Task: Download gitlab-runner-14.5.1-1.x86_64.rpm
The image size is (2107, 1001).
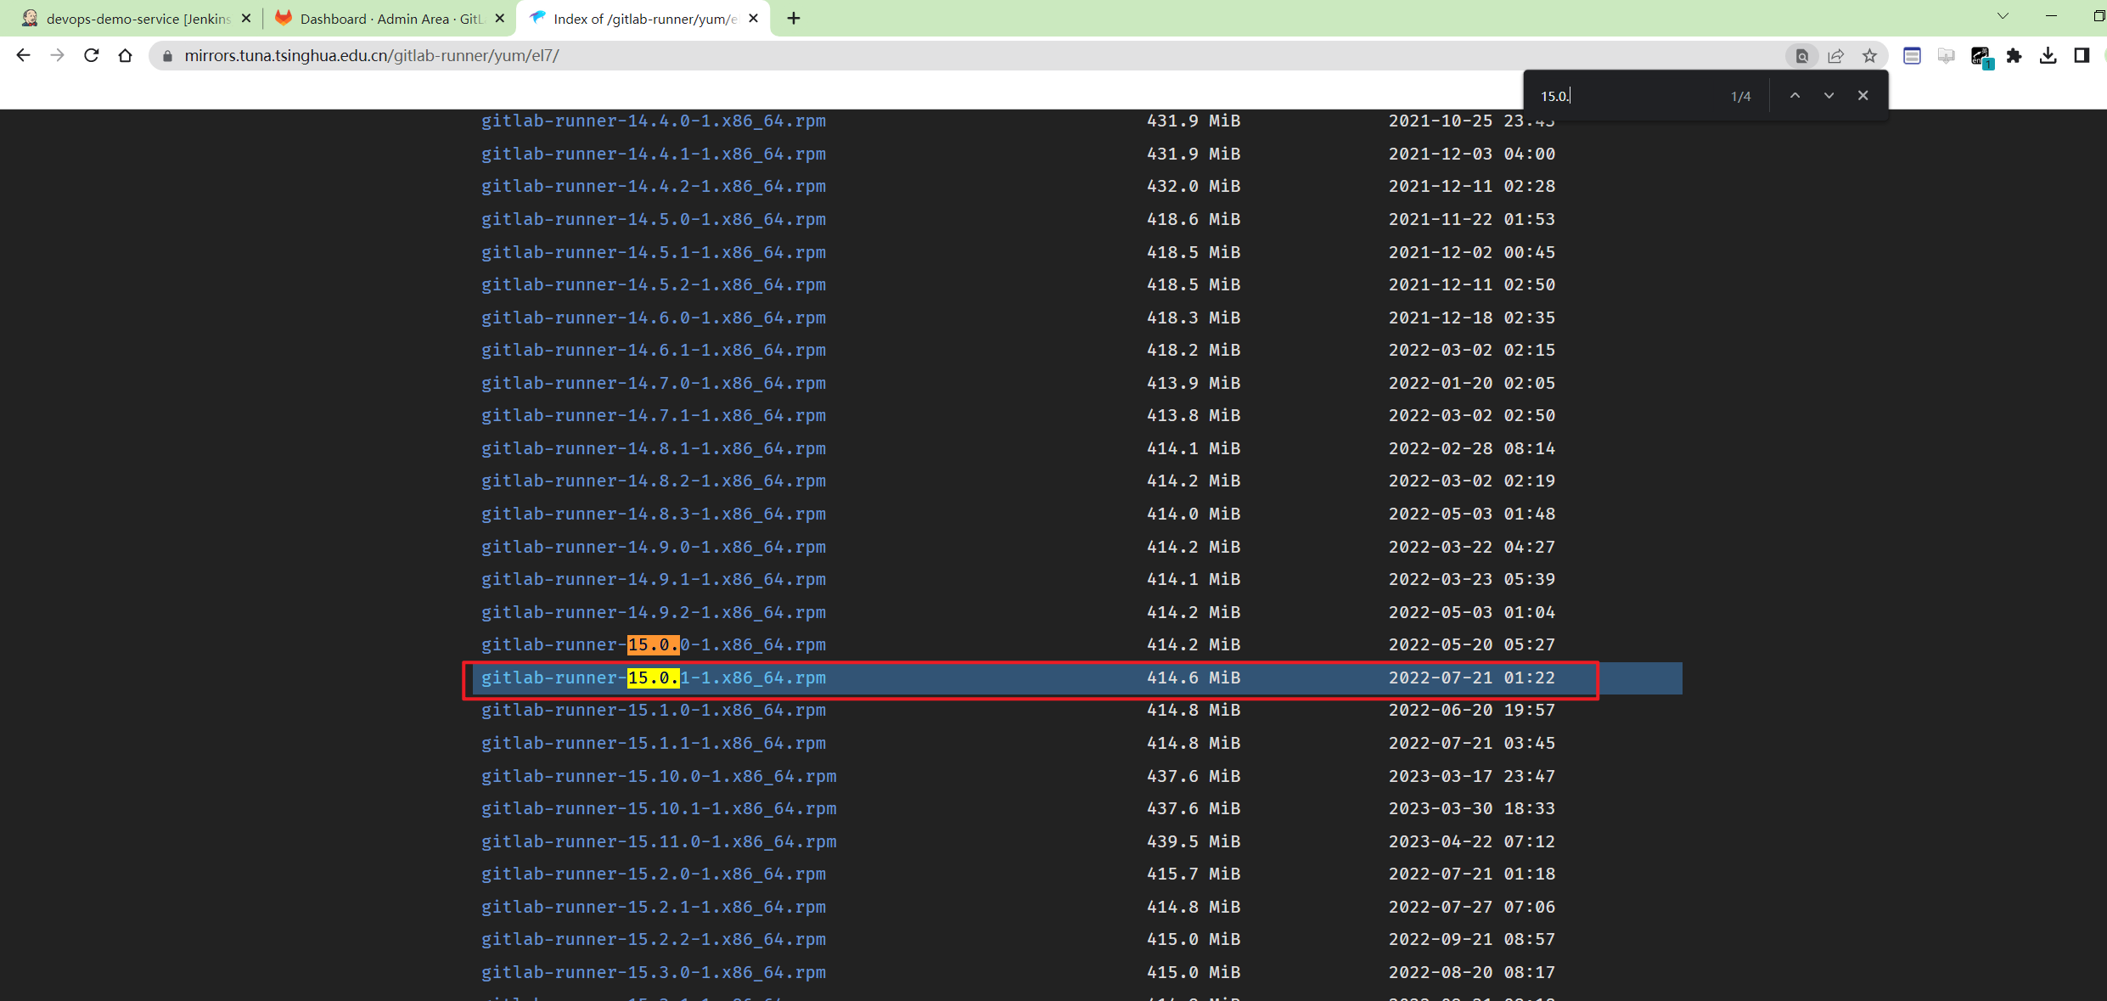Action: click(654, 252)
